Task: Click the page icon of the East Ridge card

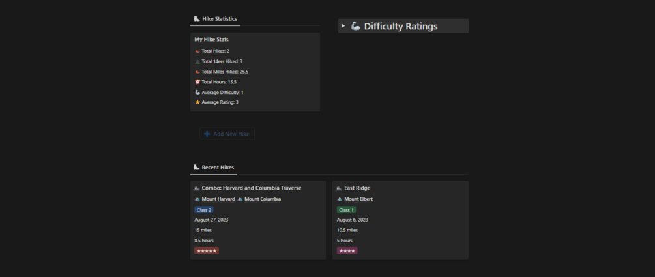Action: click(x=339, y=188)
